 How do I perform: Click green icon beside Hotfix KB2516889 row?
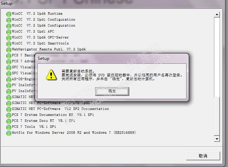[9, 133]
